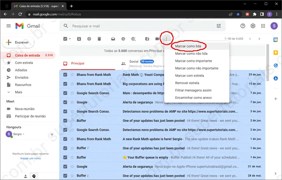Screen dimensions: 282x180
Task: Open Caixa de entrada folder
Action: [x=28, y=56]
